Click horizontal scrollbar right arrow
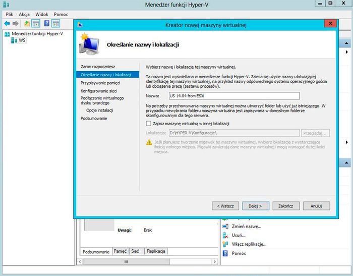This screenshot has width=353, height=276. [x=214, y=261]
